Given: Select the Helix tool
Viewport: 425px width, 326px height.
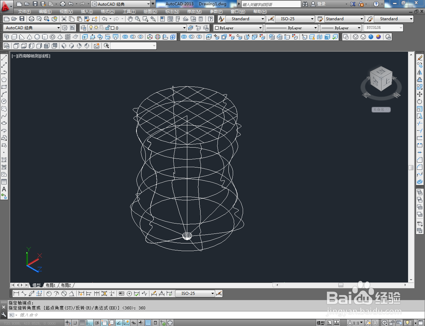Looking at the screenshot, I should 68,37.
